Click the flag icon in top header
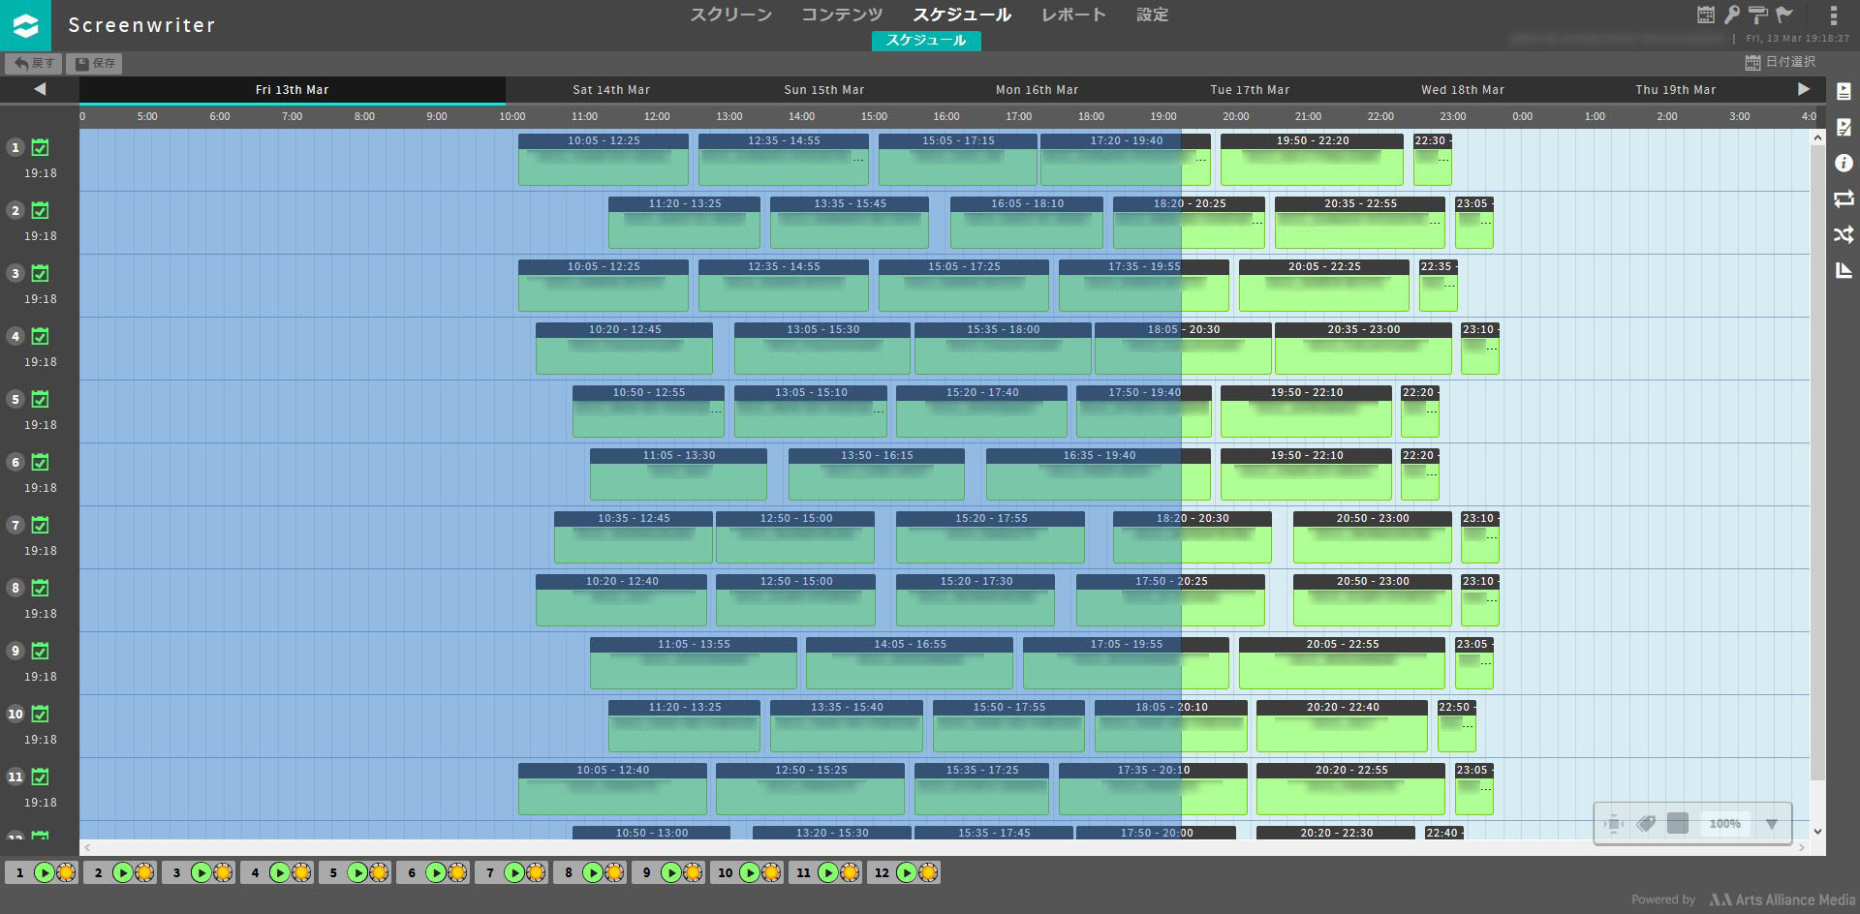Screen dimensions: 1860x914 (x=1784, y=15)
